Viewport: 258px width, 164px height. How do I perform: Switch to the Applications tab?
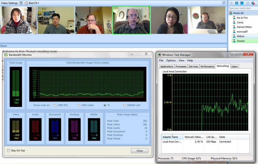click(167, 66)
